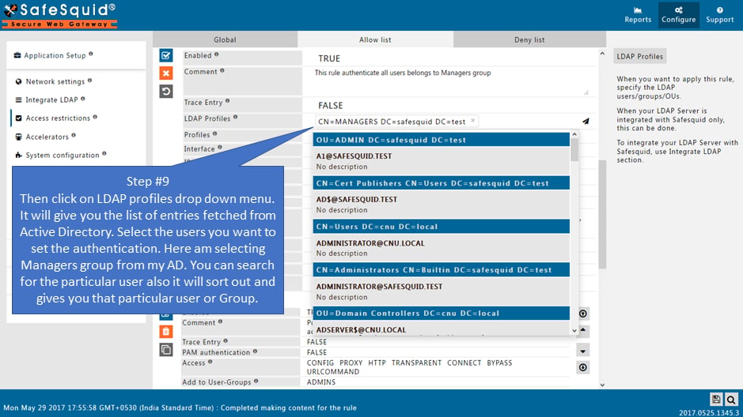Move entry to top with circled up arrow
Screen dimensions: 743x417
(x=583, y=314)
